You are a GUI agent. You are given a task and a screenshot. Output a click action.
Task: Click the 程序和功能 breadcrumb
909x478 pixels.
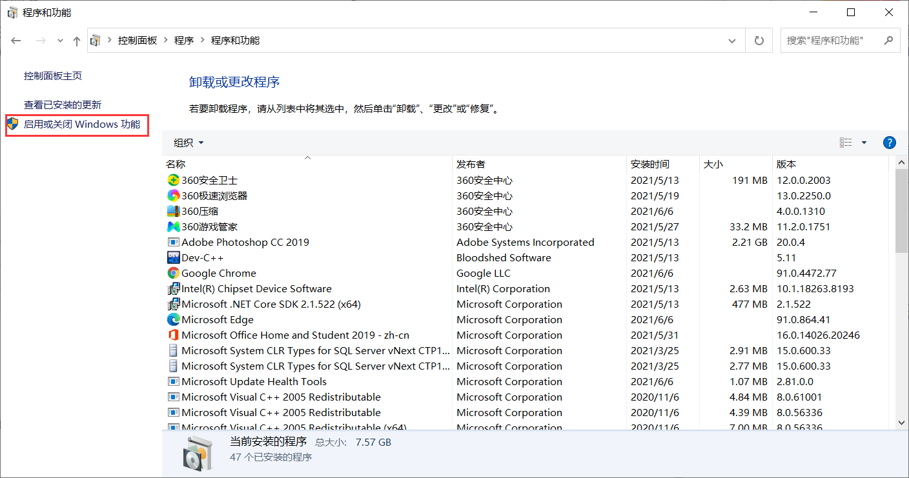235,41
